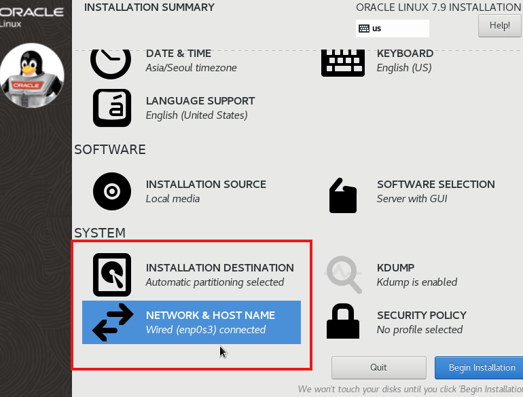Click the Help! button

click(x=500, y=26)
